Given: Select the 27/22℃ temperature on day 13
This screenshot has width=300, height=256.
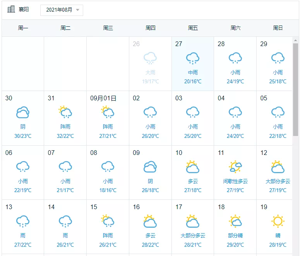Looking at the screenshot, I should (23, 245).
